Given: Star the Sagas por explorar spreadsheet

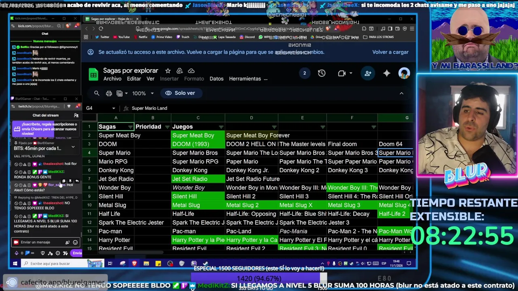Looking at the screenshot, I should pyautogui.click(x=168, y=71).
